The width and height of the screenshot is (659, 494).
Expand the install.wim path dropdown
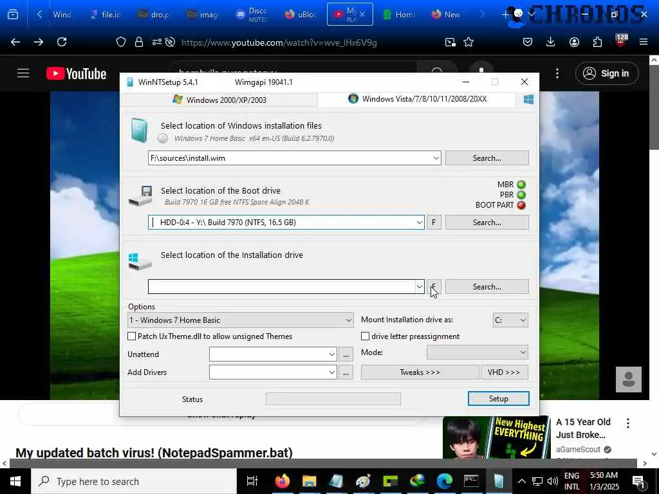[436, 158]
